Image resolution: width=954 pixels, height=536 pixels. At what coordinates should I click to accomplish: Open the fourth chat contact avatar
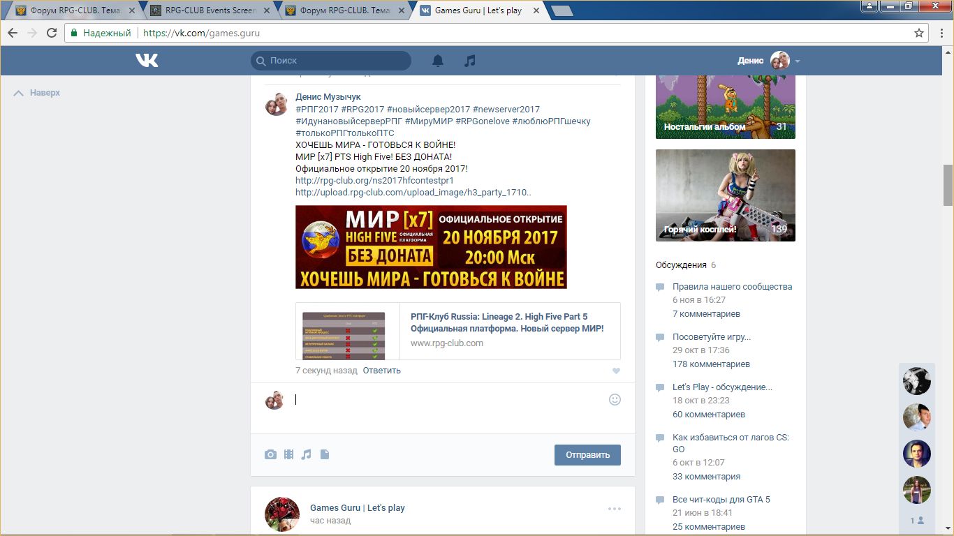[x=916, y=490]
